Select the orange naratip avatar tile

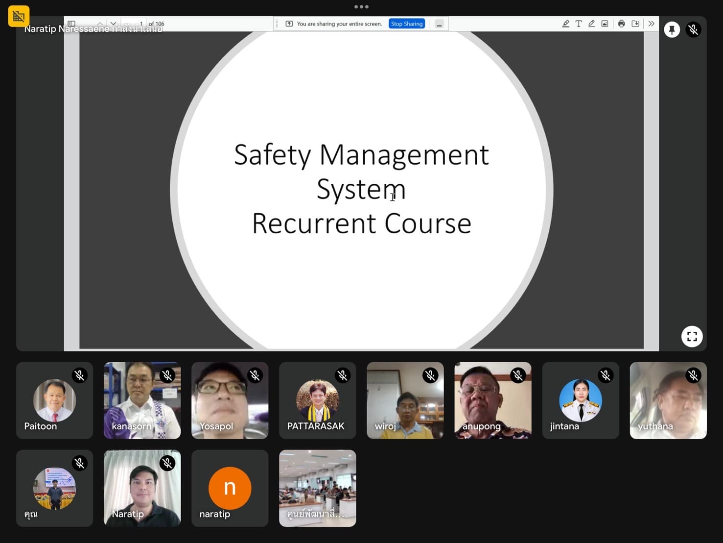click(x=230, y=488)
